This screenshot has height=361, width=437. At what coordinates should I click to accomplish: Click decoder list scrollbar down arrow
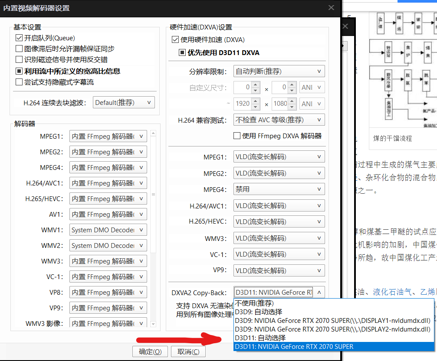point(153,324)
